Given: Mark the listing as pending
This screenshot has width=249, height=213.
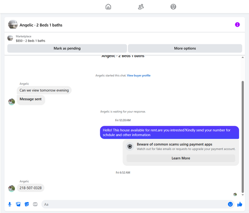Looking at the screenshot, I should point(67,48).
